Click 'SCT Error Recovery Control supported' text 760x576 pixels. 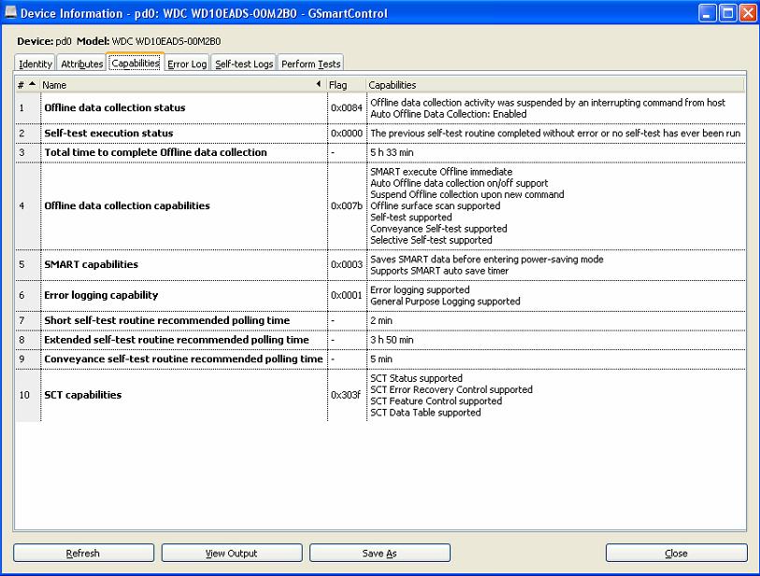pyautogui.click(x=452, y=389)
